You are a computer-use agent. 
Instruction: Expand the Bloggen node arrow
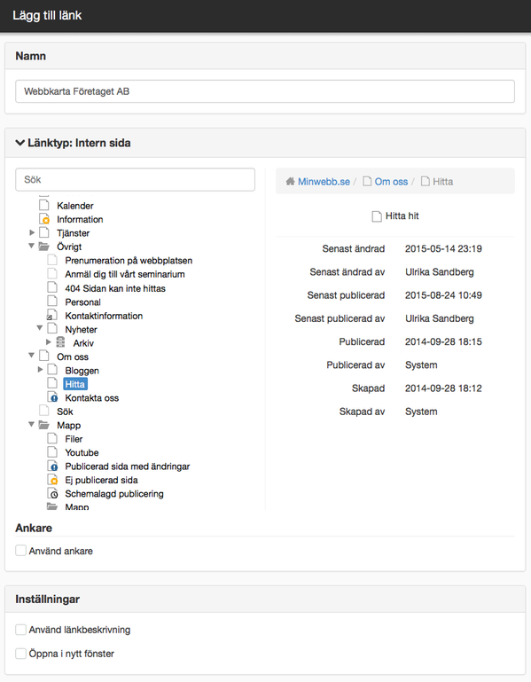pos(40,370)
